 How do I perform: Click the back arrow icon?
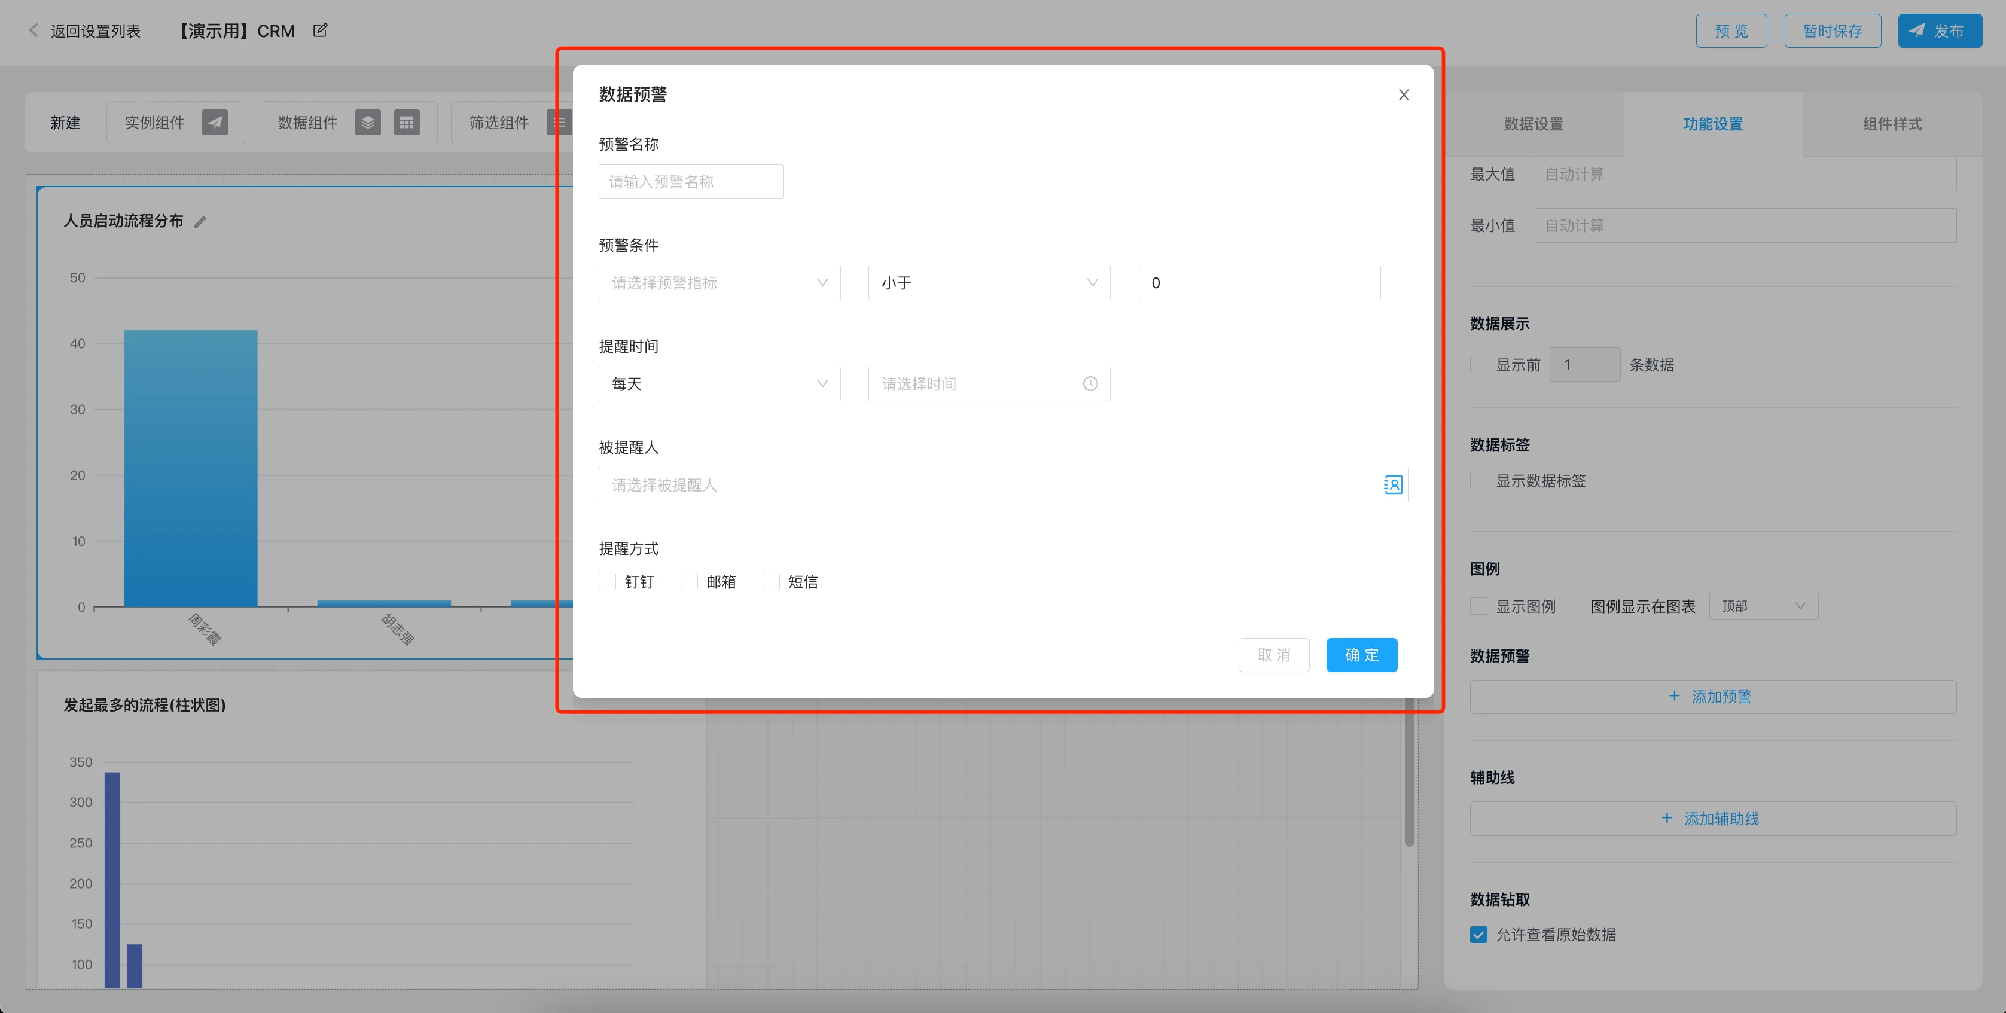(33, 31)
